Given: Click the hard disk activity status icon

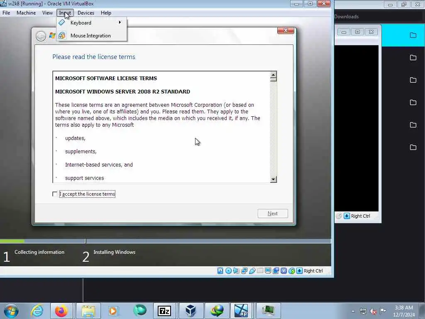Looking at the screenshot, I should click(x=220, y=271).
